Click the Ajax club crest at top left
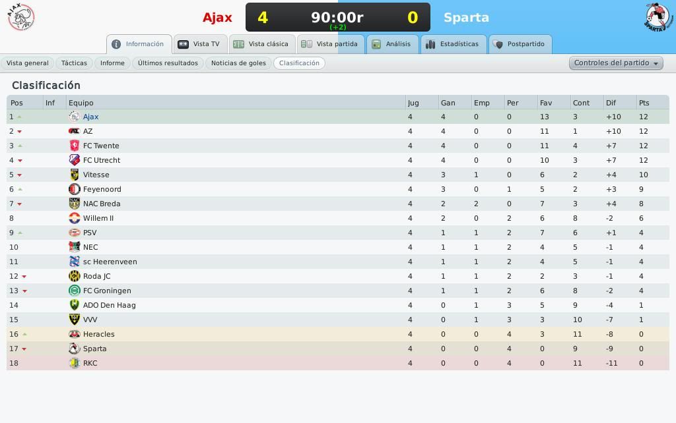The width and height of the screenshot is (676, 423). point(20,16)
